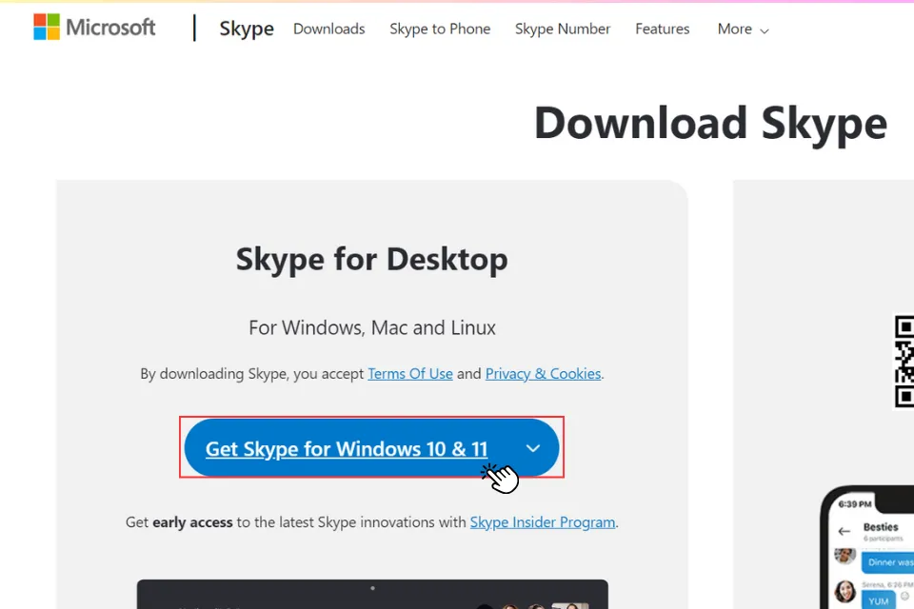Click the back arrow in the Besties chat preview
The image size is (914, 609).
click(844, 531)
